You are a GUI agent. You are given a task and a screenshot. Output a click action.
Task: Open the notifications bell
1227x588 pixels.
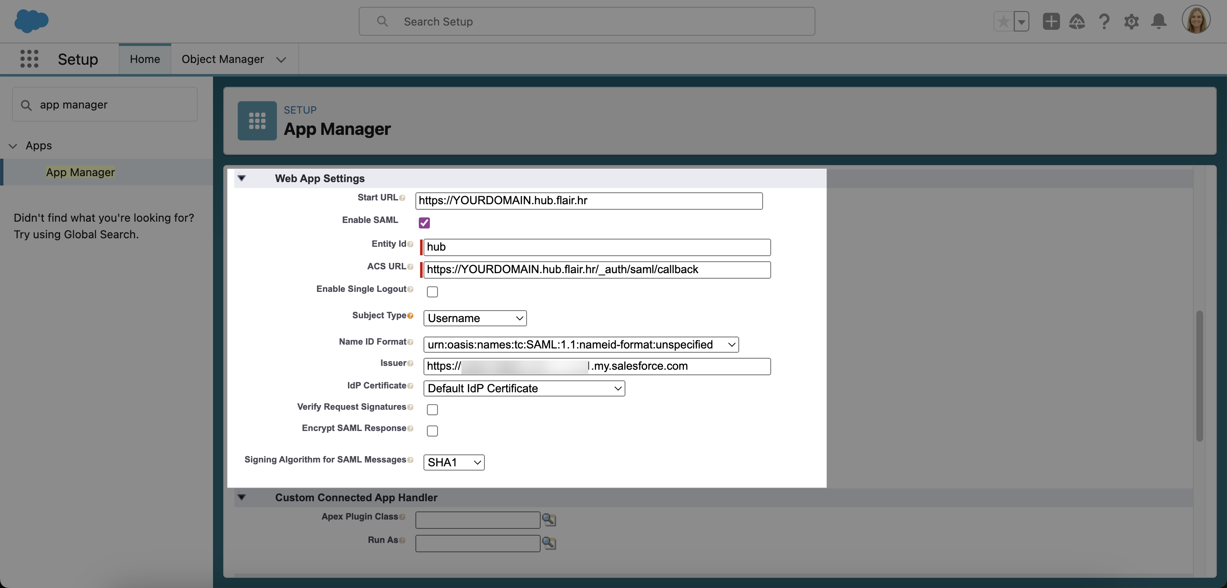(1158, 21)
